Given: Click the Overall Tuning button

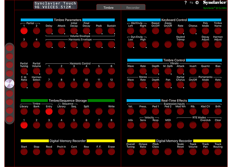Looking at the screenshot, I should (x=130, y=152).
